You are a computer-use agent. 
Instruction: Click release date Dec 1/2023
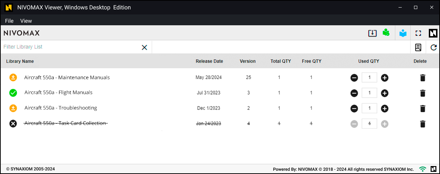coord(208,108)
